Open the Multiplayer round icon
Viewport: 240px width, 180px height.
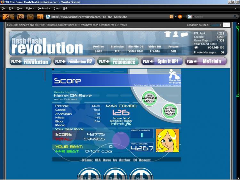pos(89,174)
